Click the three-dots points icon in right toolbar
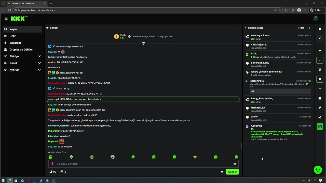The height and width of the screenshot is (183, 326). click(320, 117)
